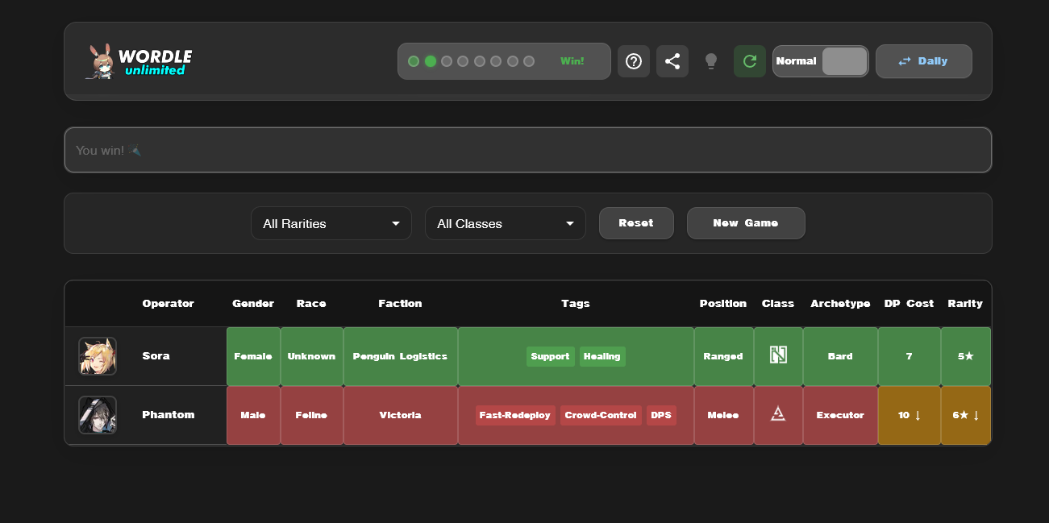
Task: Click the Victoria faction cell
Action: tap(400, 415)
